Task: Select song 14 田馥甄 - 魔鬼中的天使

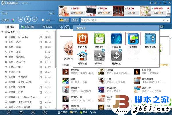Action: pos(28,102)
